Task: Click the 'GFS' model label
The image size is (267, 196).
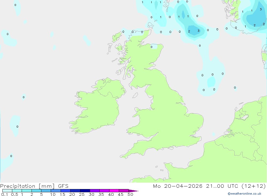Action: [x=63, y=186]
